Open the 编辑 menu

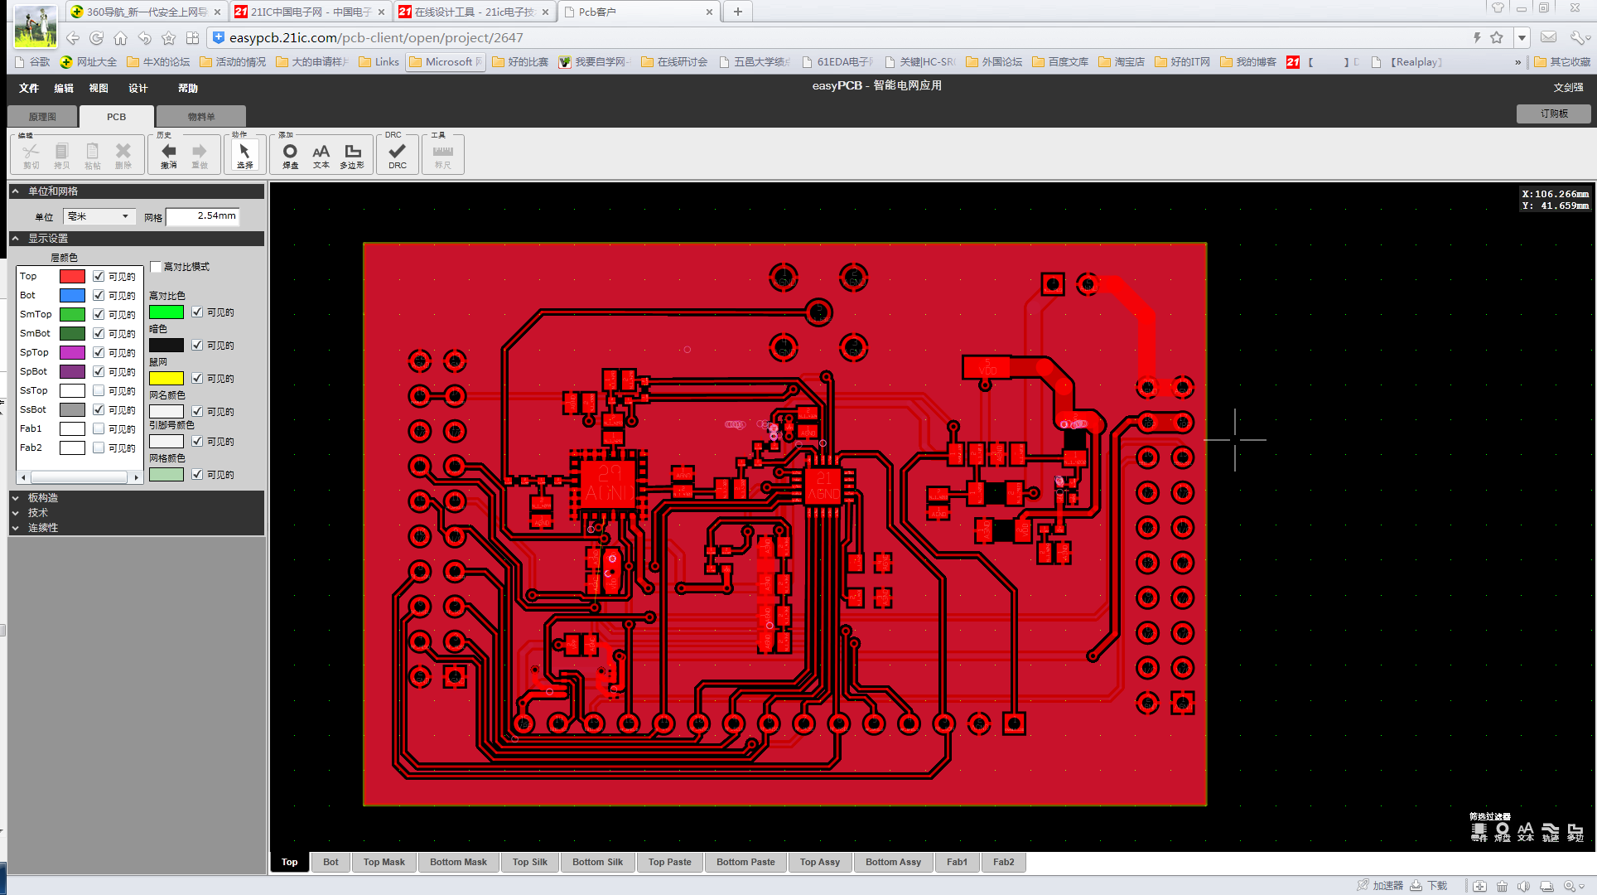click(64, 88)
